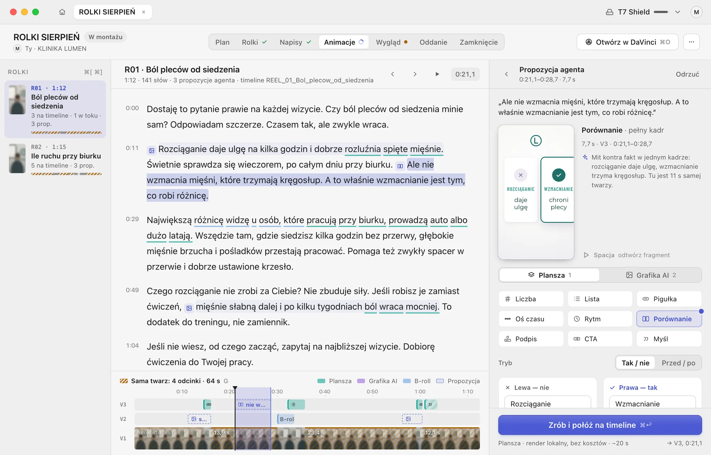Go to next reel chevron
Viewport: 711px width, 455px height.
pos(415,74)
